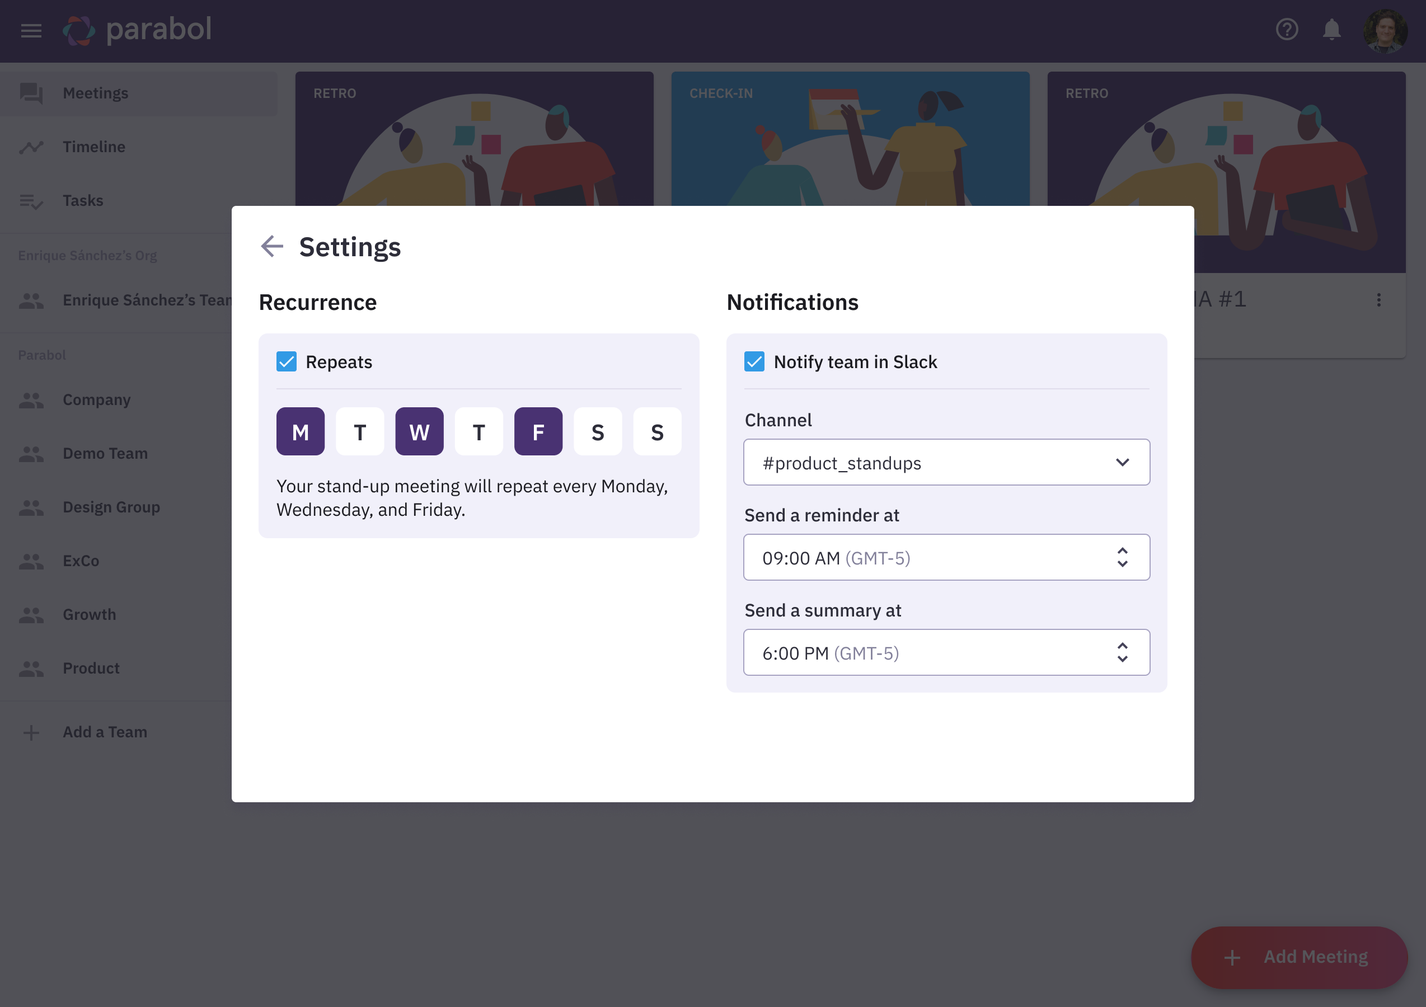Open the reminder time stepper

1122,557
